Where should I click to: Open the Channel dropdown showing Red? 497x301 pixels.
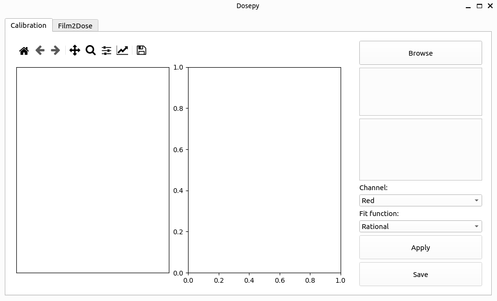pos(421,201)
